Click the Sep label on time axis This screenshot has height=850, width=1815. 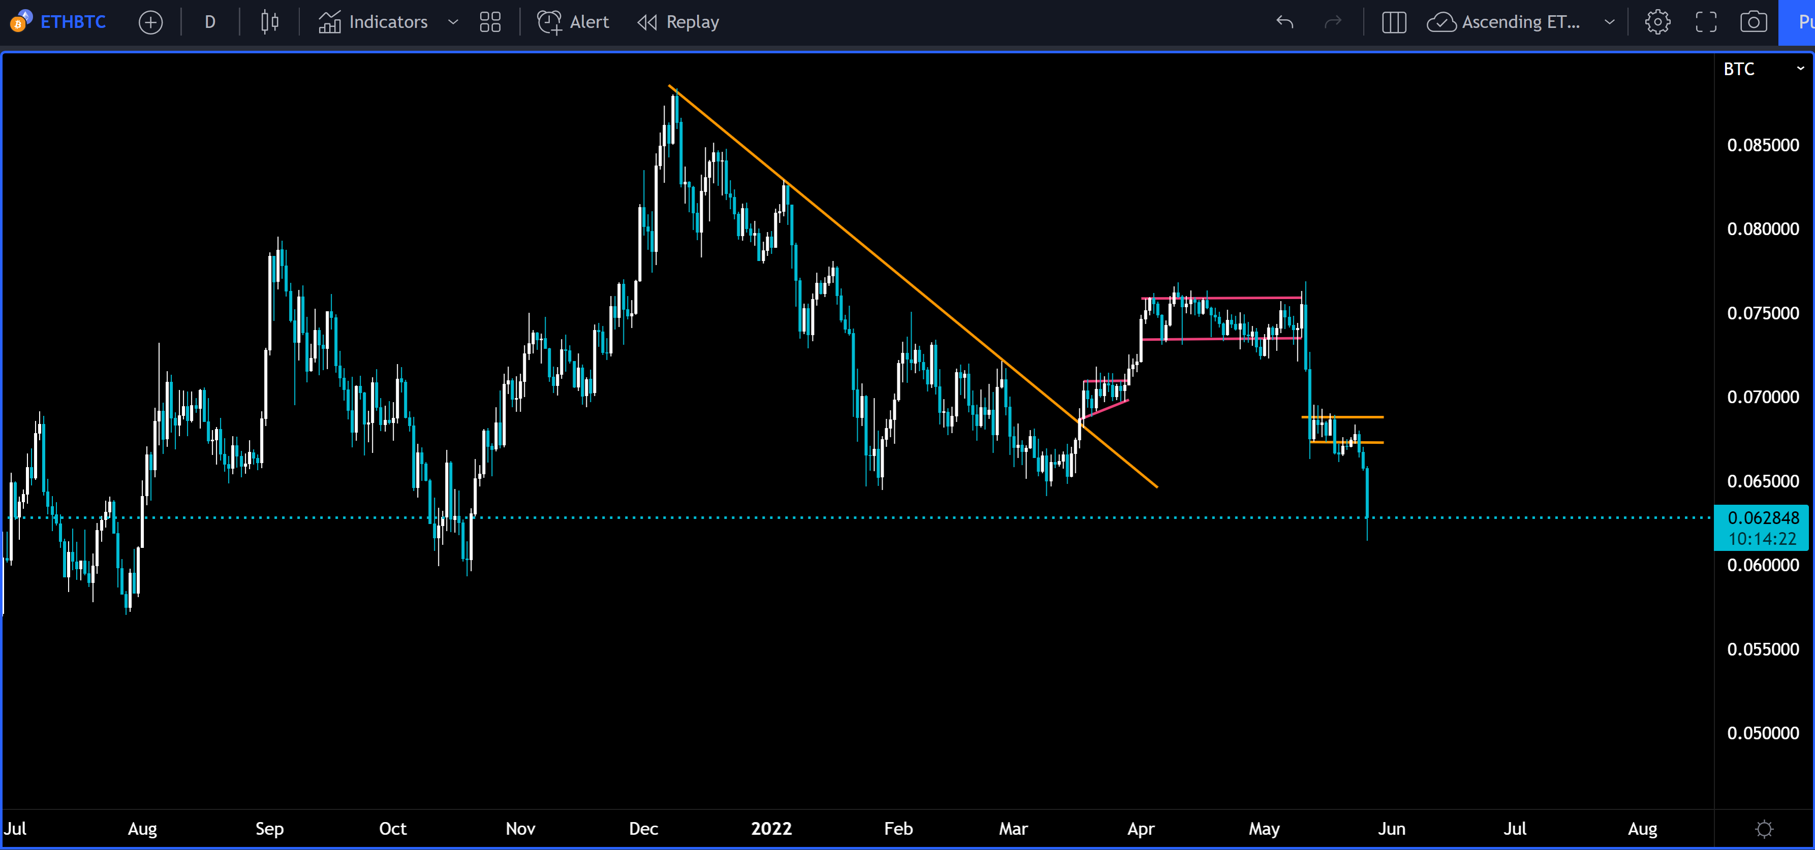[269, 829]
